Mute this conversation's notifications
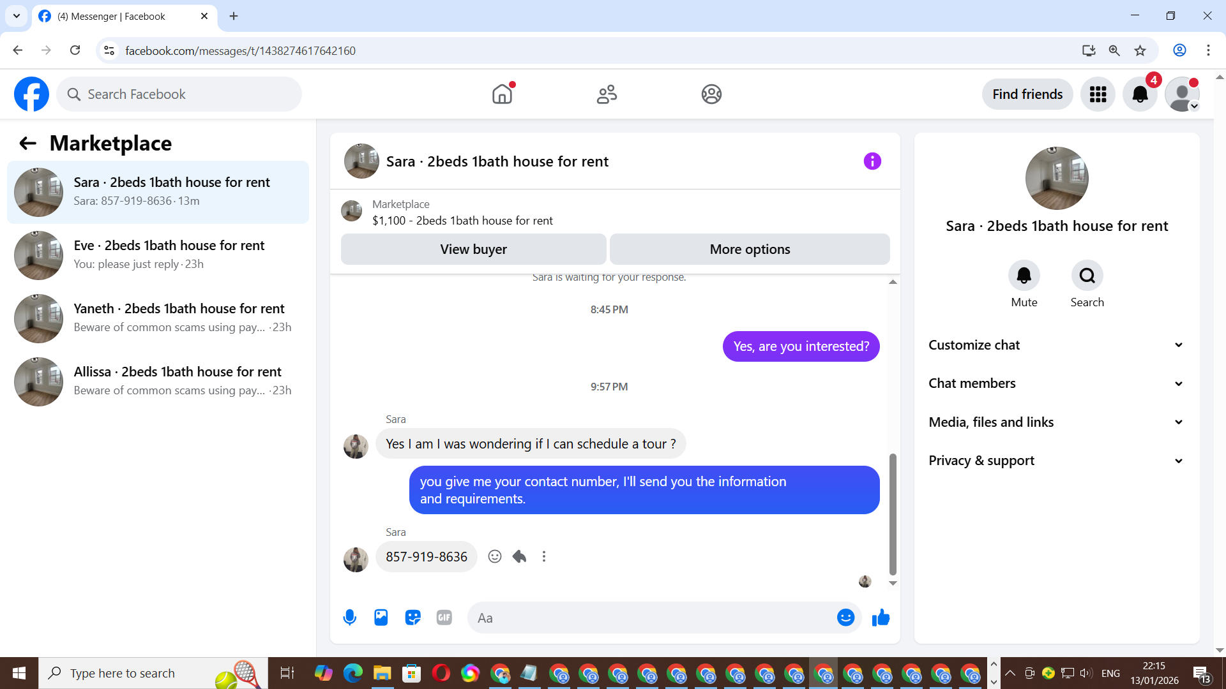The image size is (1226, 689). coord(1024,276)
